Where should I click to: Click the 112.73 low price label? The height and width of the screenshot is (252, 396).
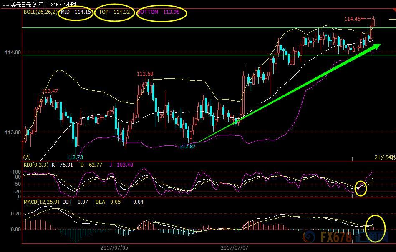75,157
